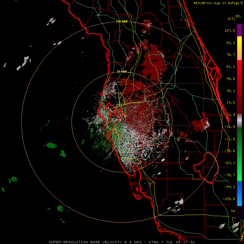
Task: Pick the gray near-zero segment of the color bar
Action: coord(239,121)
